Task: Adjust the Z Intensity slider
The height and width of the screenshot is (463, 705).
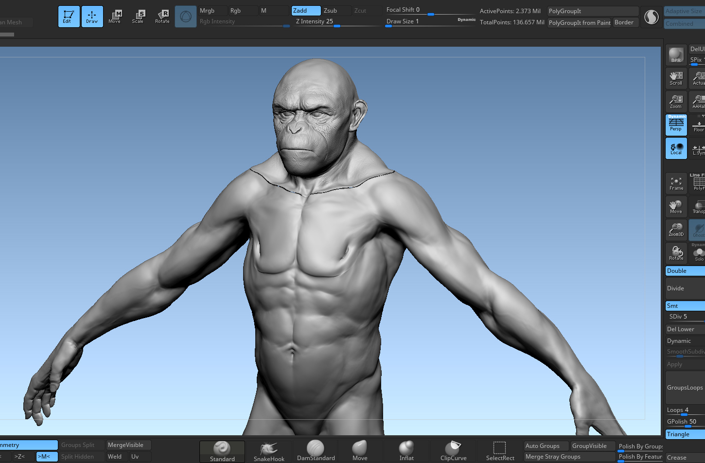Action: click(x=337, y=22)
